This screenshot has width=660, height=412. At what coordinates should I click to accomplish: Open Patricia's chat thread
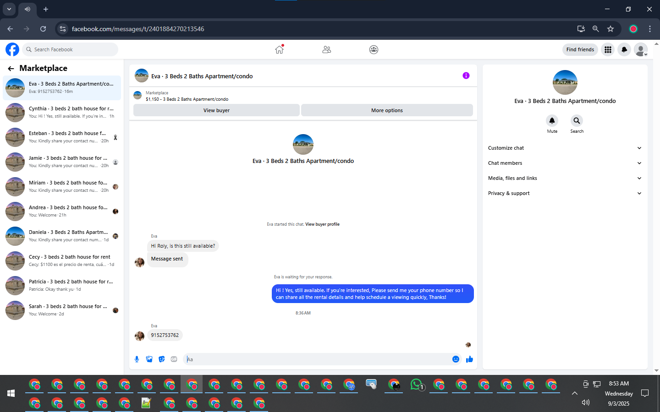pos(62,286)
